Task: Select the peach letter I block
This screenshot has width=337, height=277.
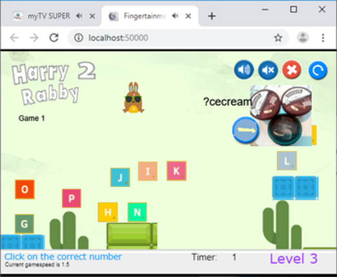Action: tap(148, 171)
